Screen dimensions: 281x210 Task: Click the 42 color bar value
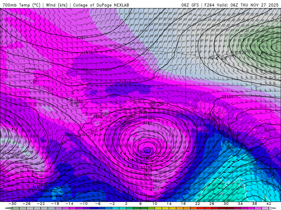(x=269, y=204)
